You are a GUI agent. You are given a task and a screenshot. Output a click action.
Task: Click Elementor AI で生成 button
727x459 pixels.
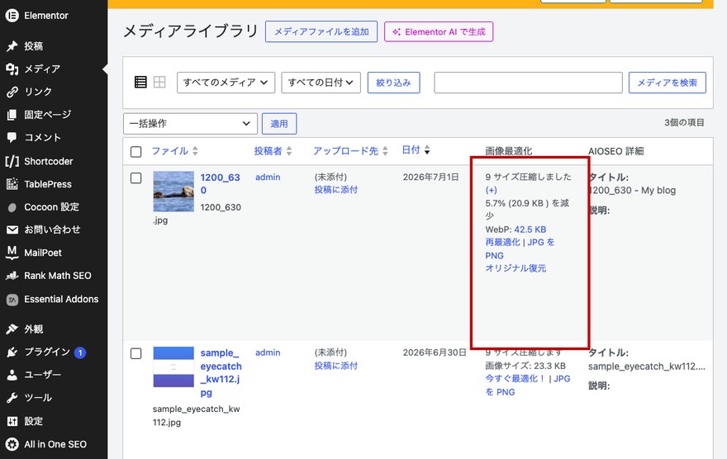439,31
